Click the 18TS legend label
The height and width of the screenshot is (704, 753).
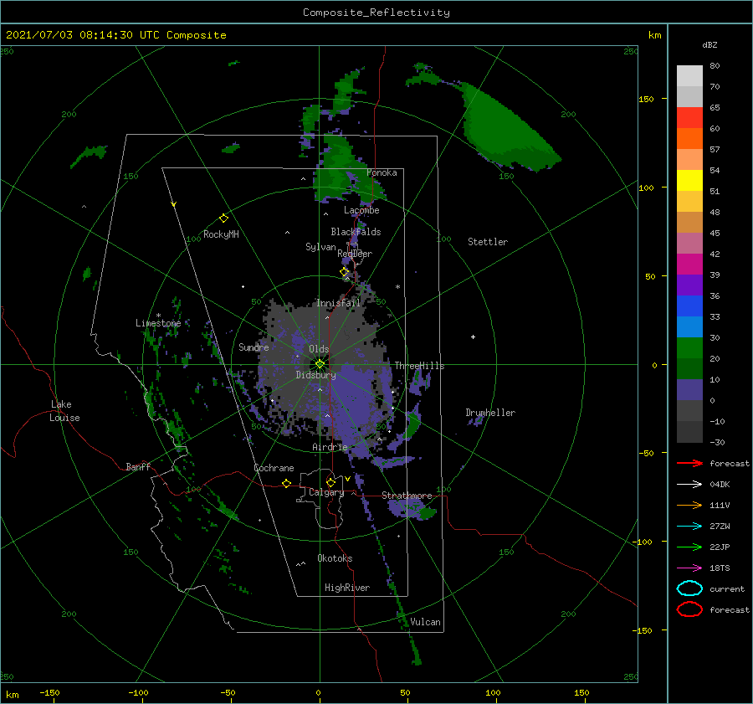pyautogui.click(x=720, y=568)
